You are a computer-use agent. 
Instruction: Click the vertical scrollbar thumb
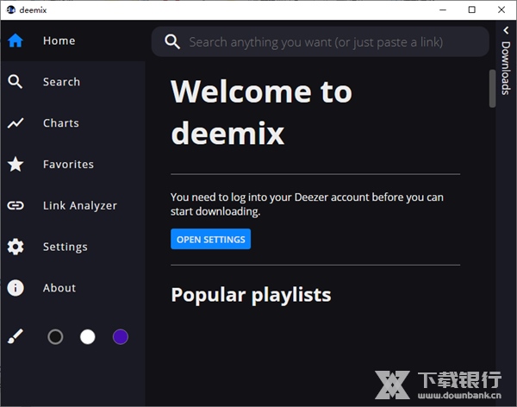click(x=493, y=88)
